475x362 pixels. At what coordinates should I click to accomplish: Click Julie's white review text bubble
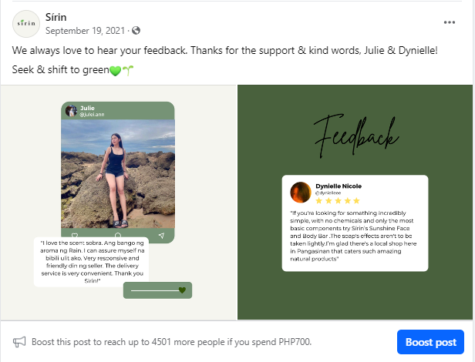93,262
